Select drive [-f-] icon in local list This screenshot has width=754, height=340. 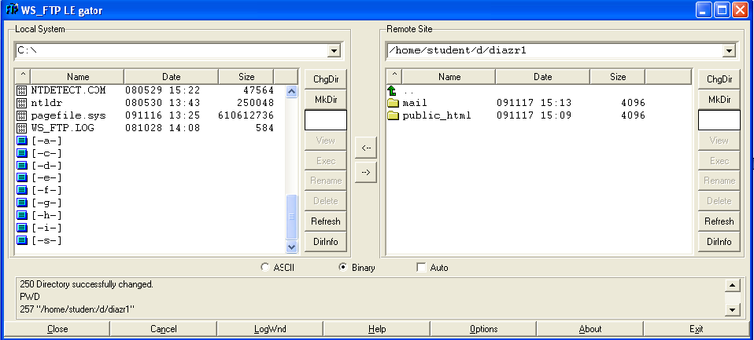22,190
